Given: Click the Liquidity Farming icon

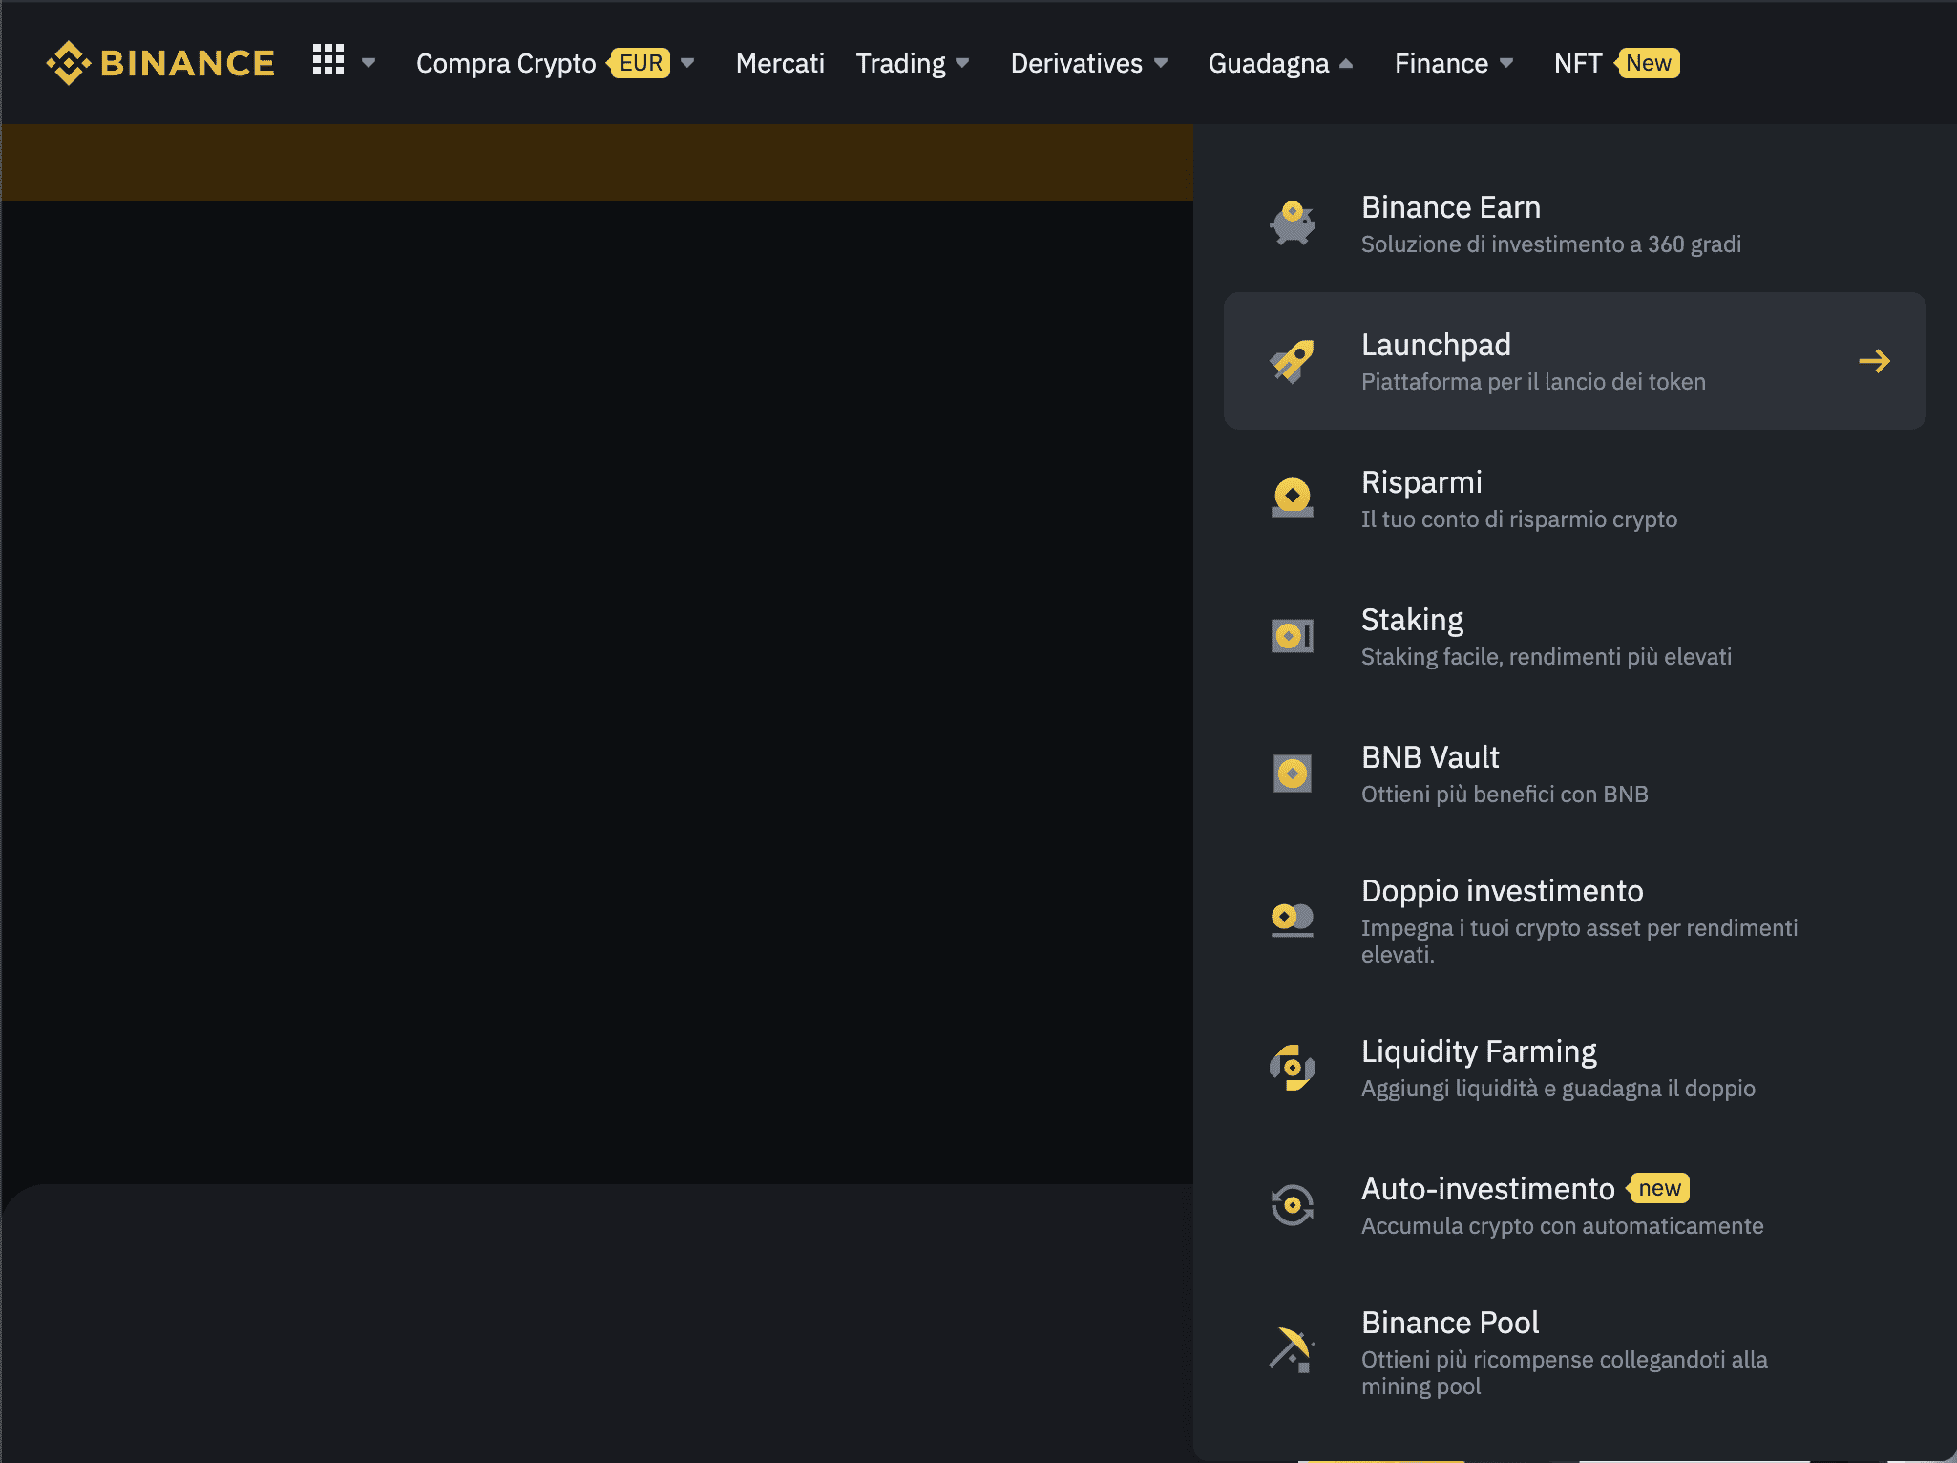Looking at the screenshot, I should pos(1293,1068).
